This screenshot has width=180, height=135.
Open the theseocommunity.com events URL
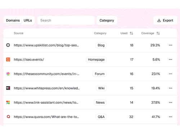coord(46,74)
